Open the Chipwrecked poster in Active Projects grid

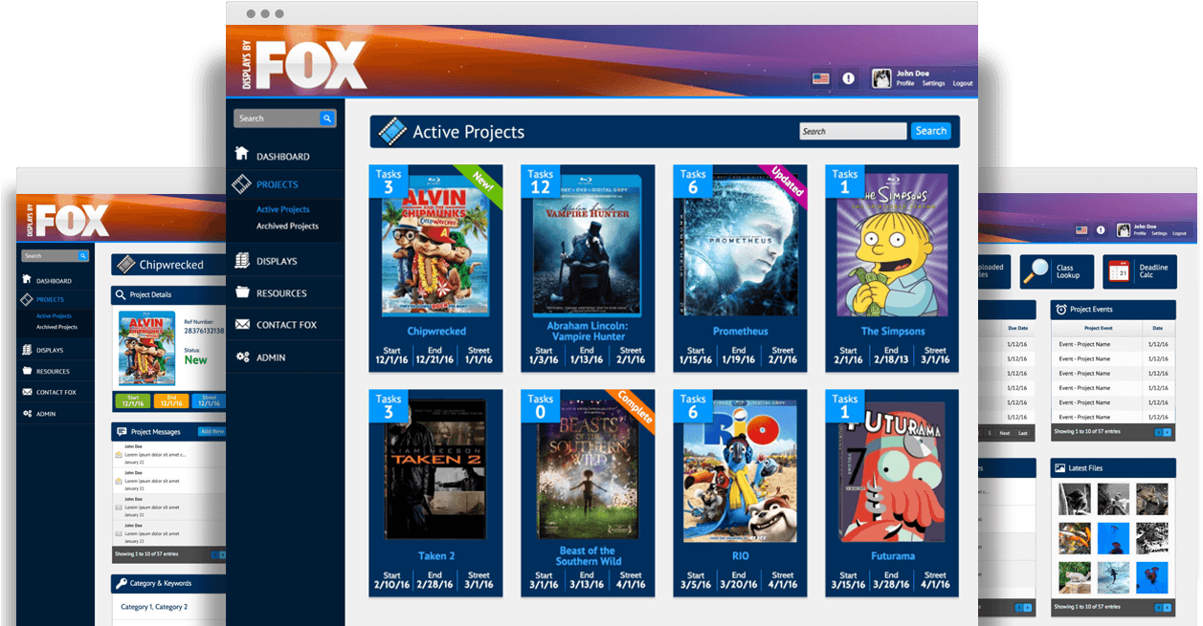435,244
